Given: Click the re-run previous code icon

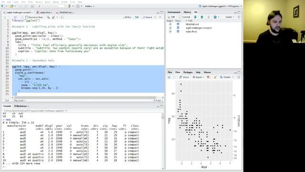Looking at the screenshot, I should [x=137, y=17].
